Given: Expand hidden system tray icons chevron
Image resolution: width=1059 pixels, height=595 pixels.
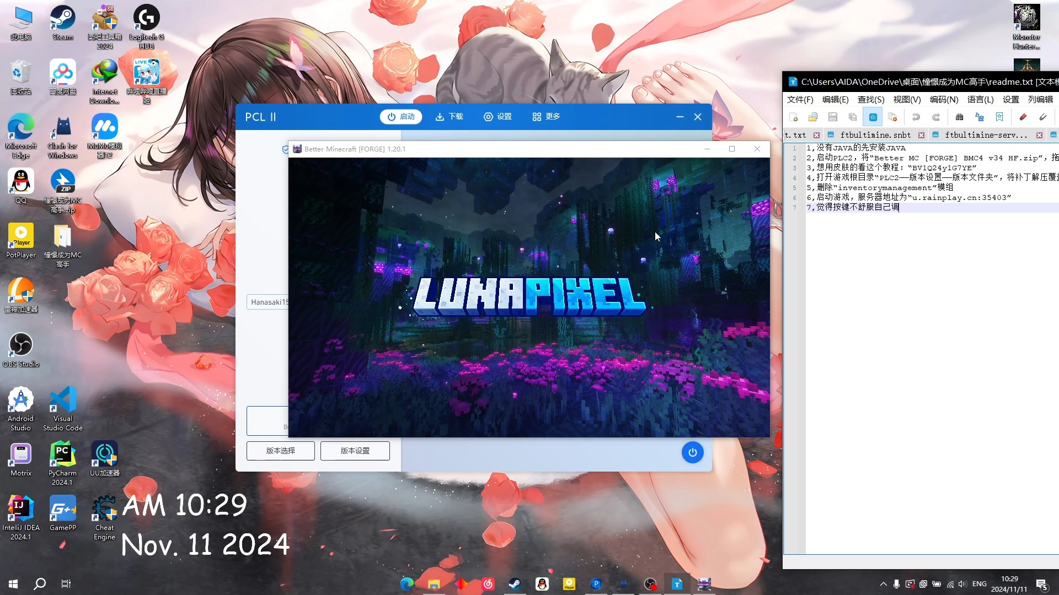Looking at the screenshot, I should 883,584.
